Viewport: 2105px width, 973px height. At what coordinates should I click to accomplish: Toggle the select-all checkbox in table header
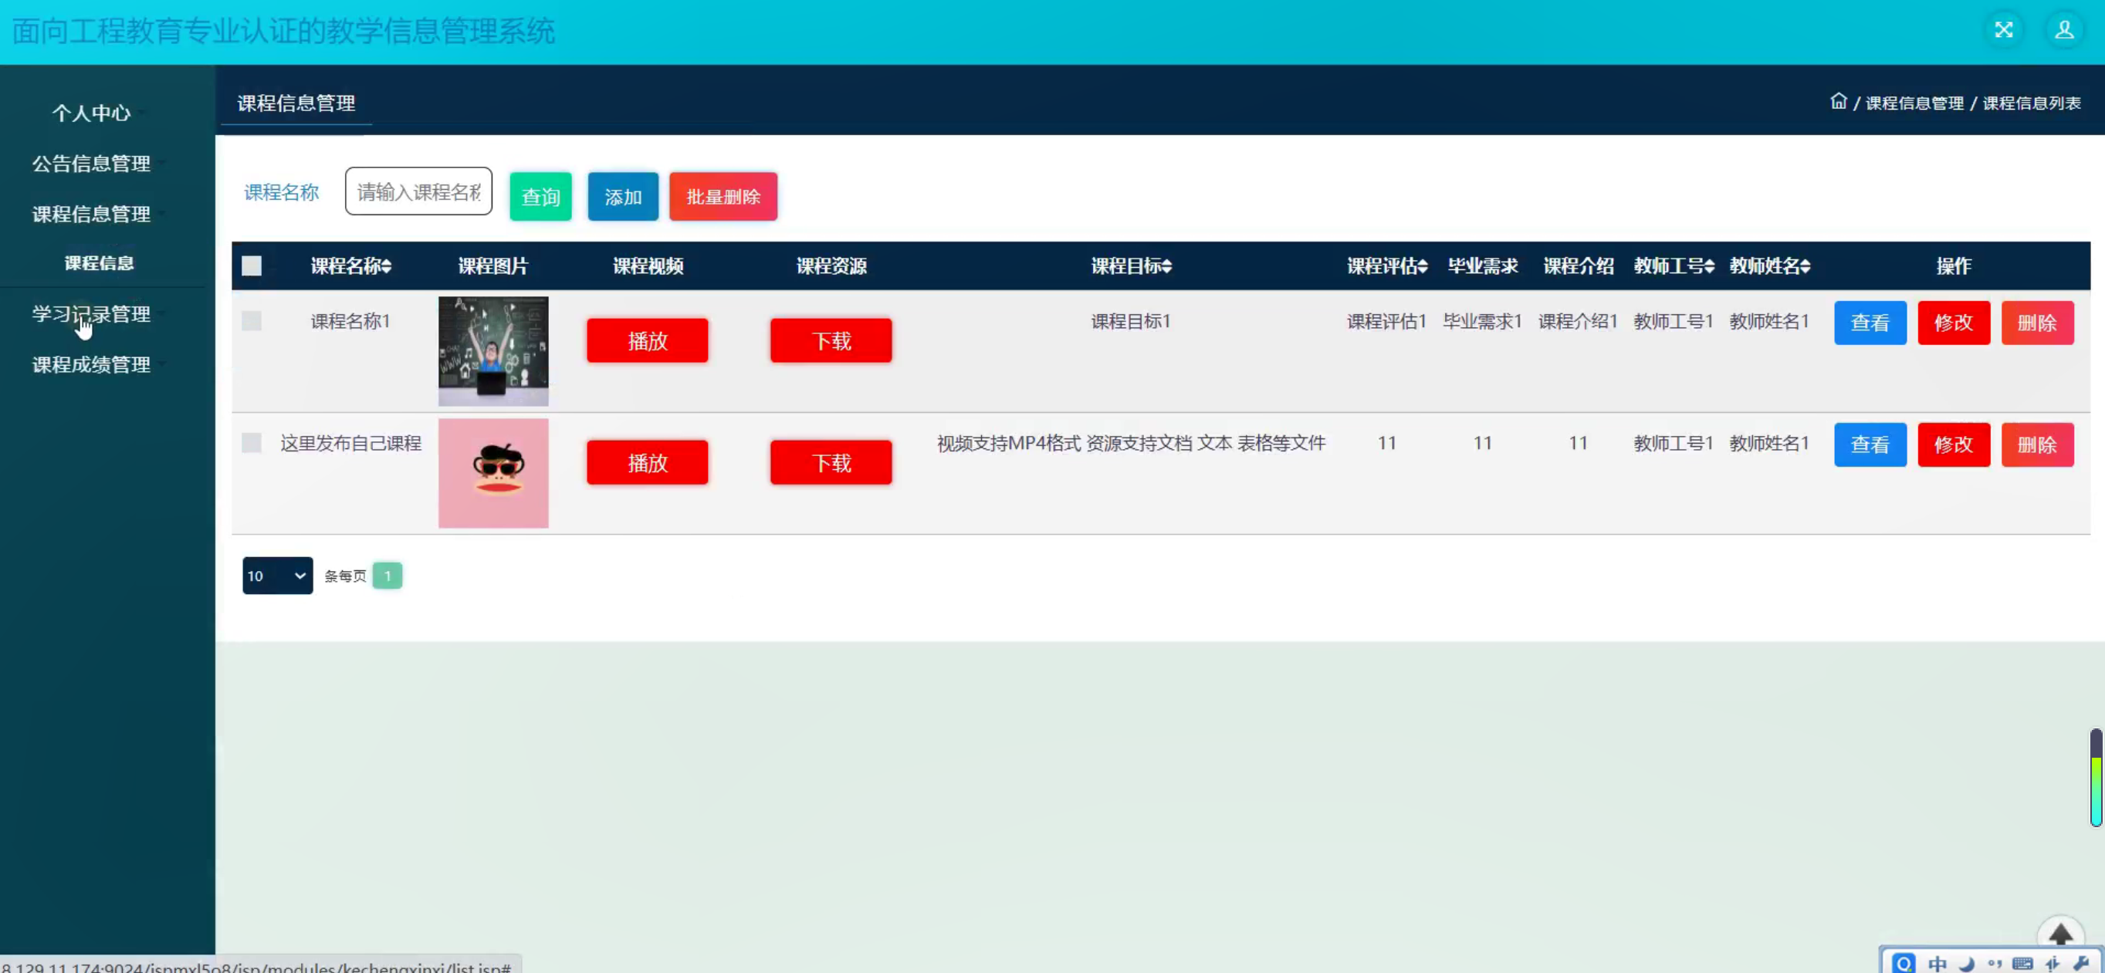(x=252, y=266)
